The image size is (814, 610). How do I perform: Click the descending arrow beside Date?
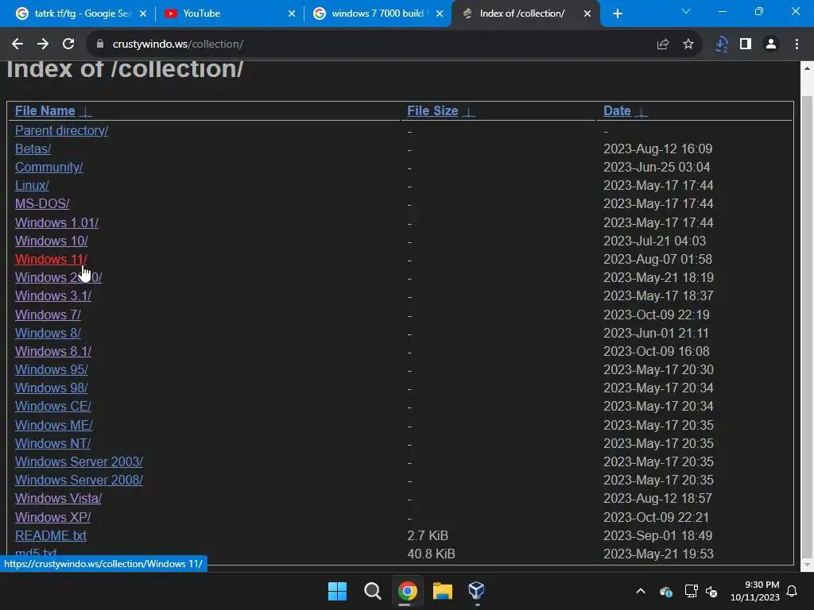(642, 111)
